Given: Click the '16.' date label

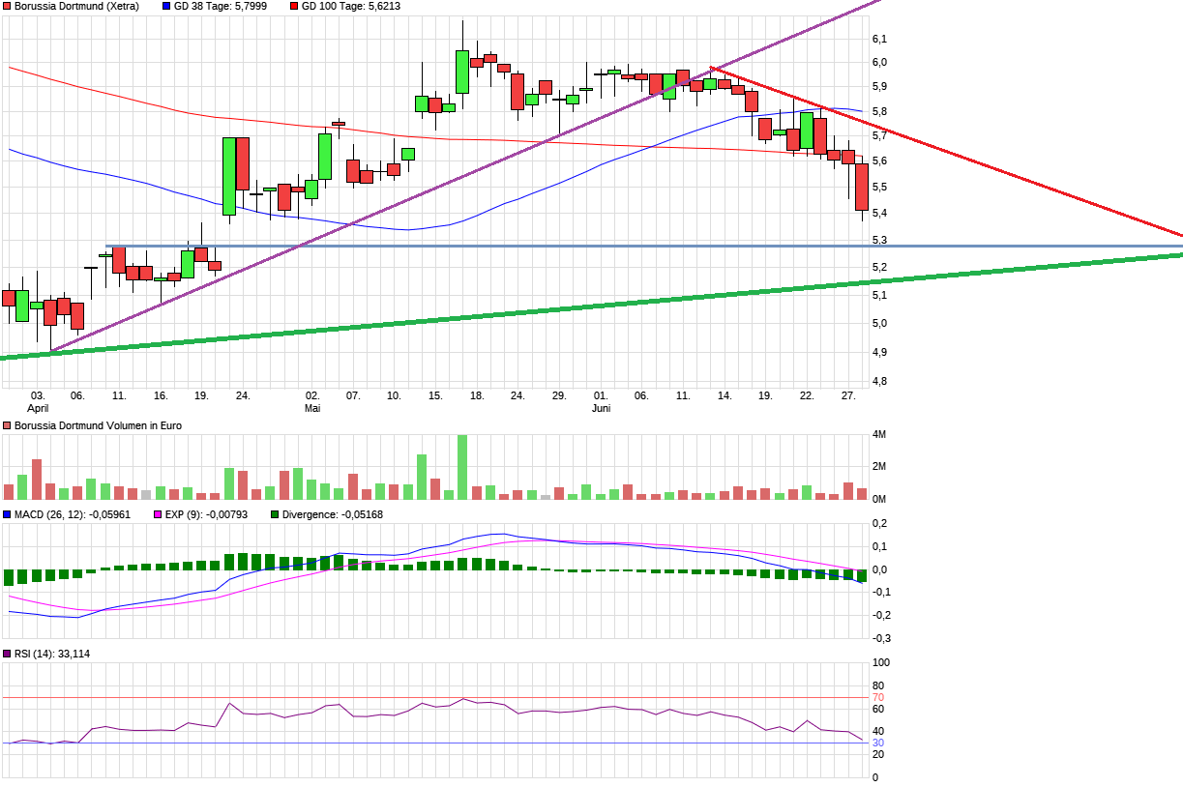Looking at the screenshot, I should click(161, 395).
